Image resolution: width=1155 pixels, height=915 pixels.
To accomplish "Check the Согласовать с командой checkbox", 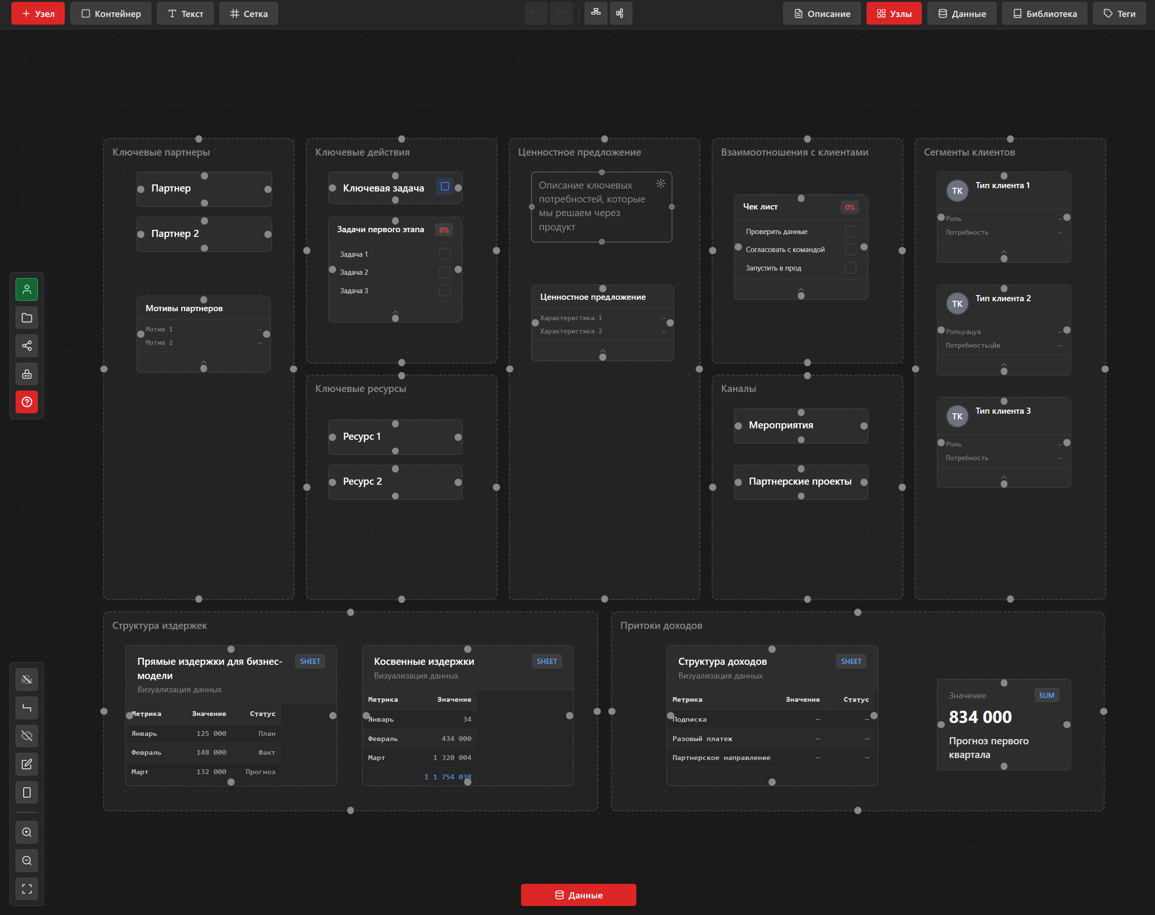I will (x=850, y=250).
